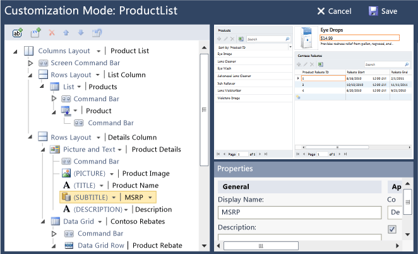Viewport: 418px width, 254px height.
Task: Click the Move Up arrow icon
Action: (67, 32)
